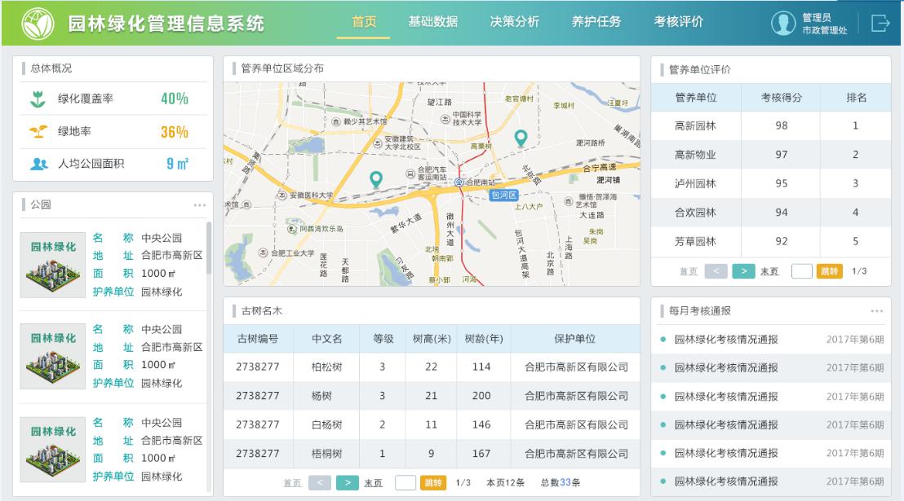Open more options in 每月考核通报 panel

pyautogui.click(x=876, y=311)
